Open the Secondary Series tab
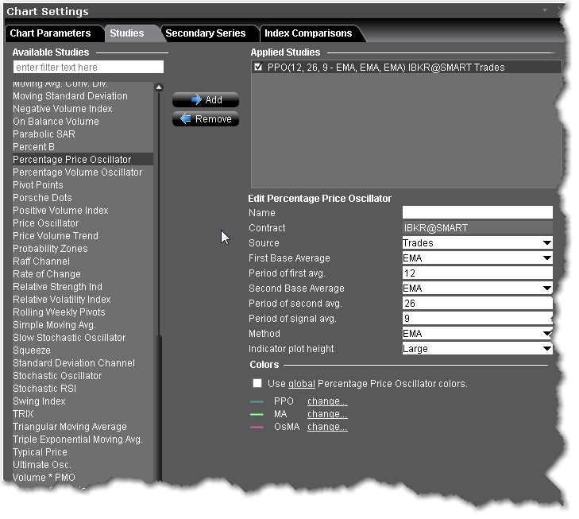The height and width of the screenshot is (519, 579). [200, 33]
